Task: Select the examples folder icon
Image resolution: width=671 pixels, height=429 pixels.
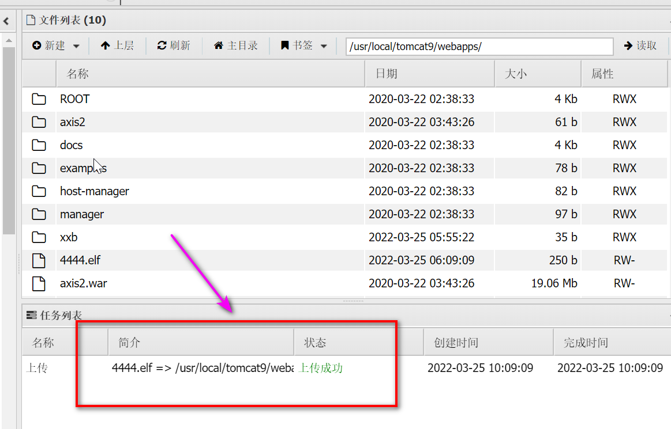Action: (x=39, y=168)
